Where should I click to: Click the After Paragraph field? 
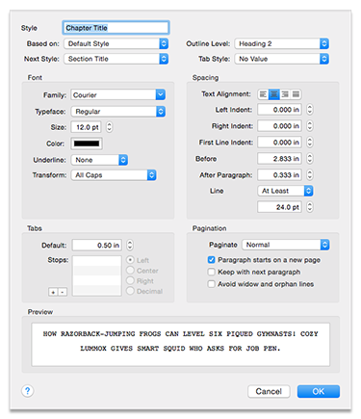click(x=279, y=175)
